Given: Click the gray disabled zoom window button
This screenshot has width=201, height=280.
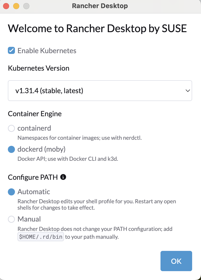Looking at the screenshot, I should (26, 6).
